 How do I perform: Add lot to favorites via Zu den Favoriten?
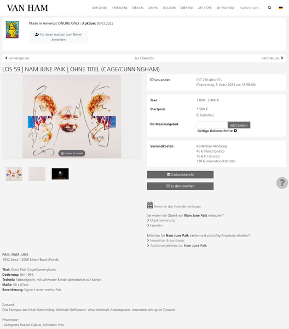[x=180, y=186]
